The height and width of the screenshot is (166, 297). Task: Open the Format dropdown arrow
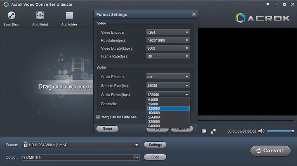[137, 145]
